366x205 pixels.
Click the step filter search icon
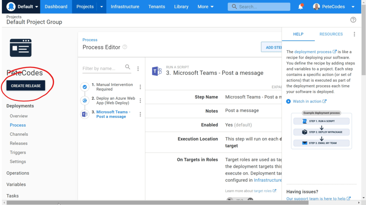[128, 67]
